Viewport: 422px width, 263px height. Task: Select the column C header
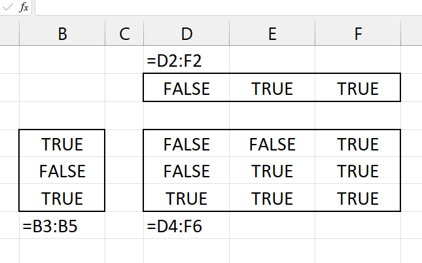(x=124, y=33)
